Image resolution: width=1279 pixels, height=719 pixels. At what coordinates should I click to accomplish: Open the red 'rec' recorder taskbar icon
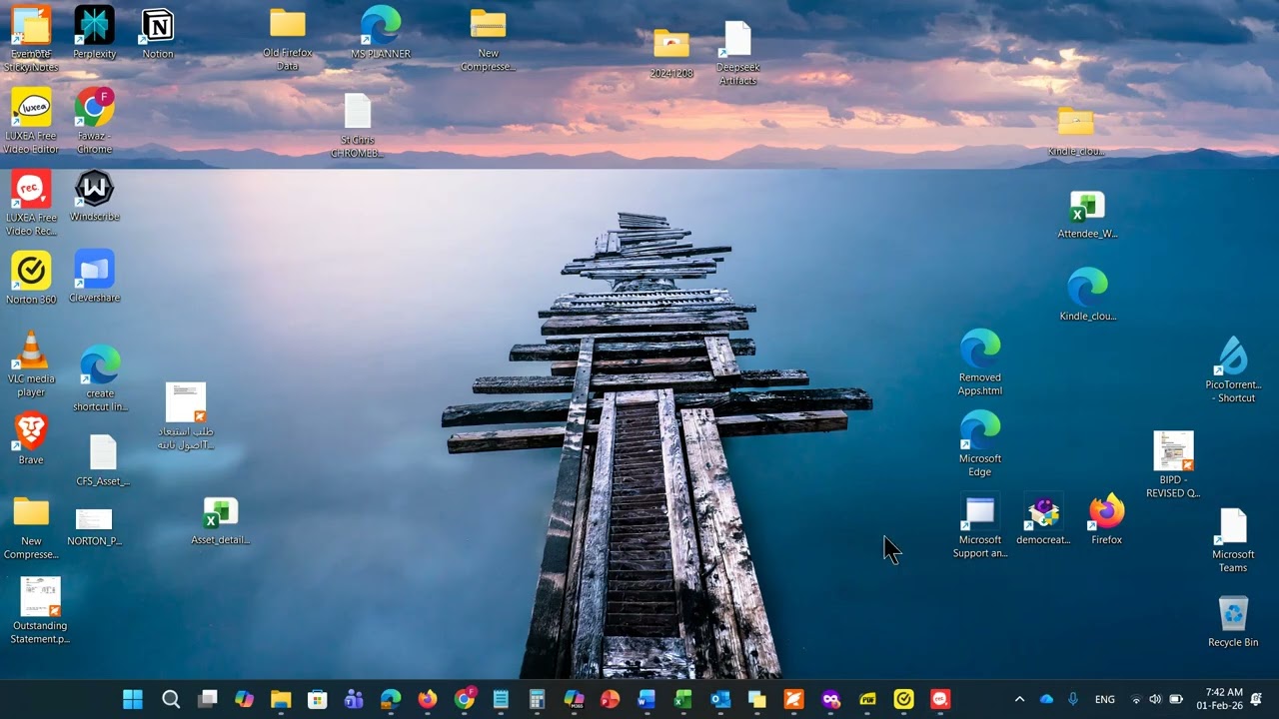coord(940,700)
